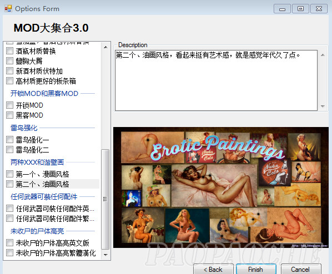
Task: Tick 任何武器可装任何配件繁... checkbox
Action: point(10,219)
